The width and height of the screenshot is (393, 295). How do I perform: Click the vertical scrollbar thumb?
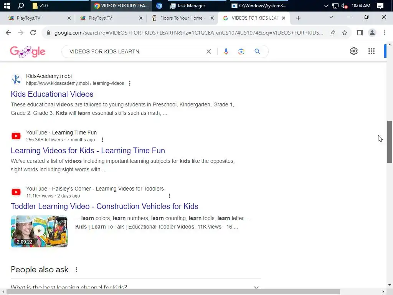click(x=390, y=142)
